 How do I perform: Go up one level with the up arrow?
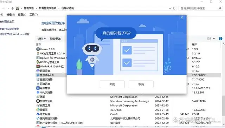click(13, 8)
